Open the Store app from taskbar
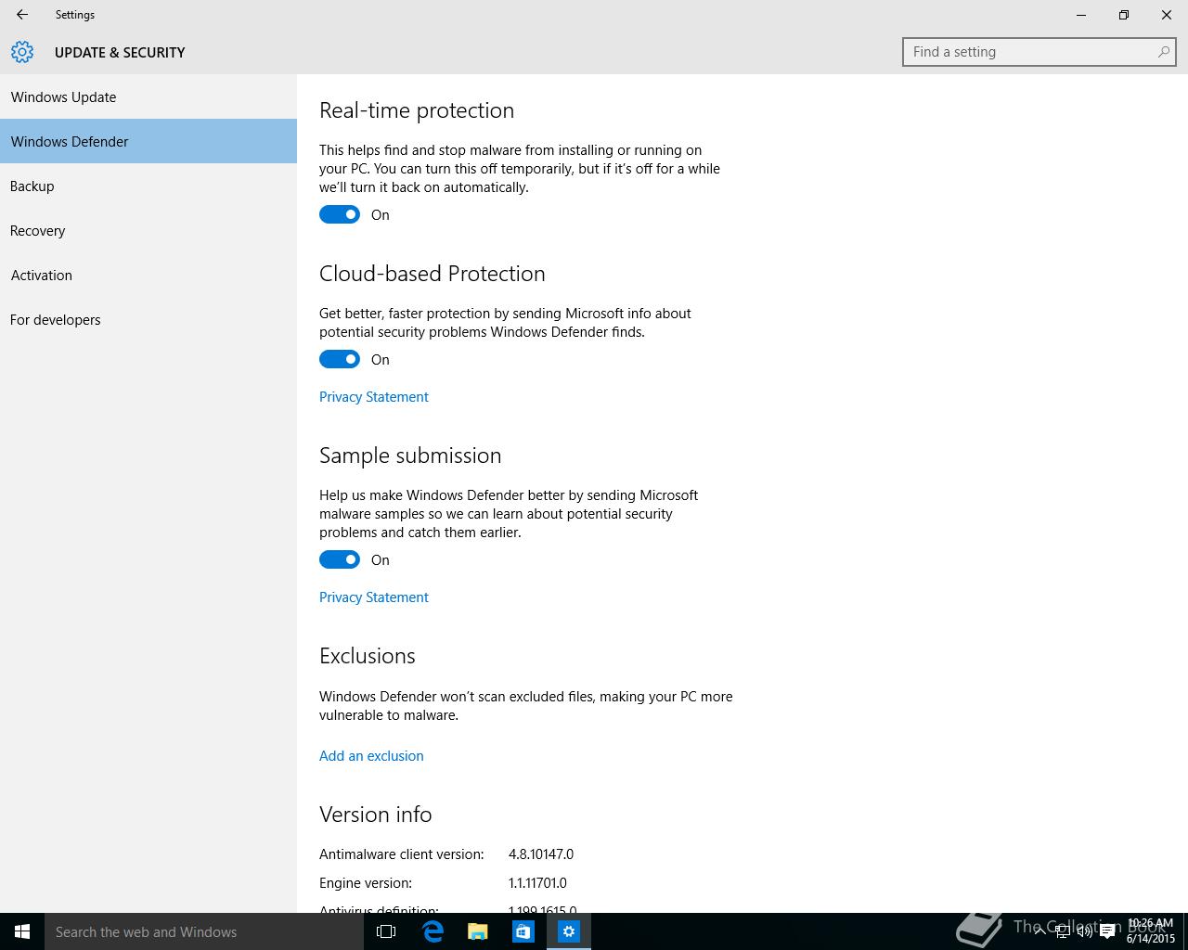 523,931
